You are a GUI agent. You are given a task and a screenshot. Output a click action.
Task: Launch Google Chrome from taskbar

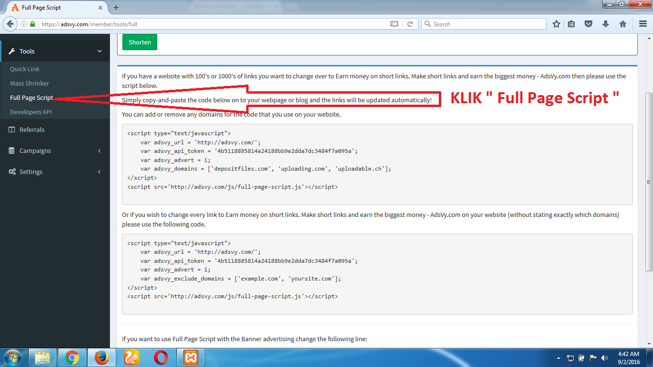pyautogui.click(x=72, y=357)
